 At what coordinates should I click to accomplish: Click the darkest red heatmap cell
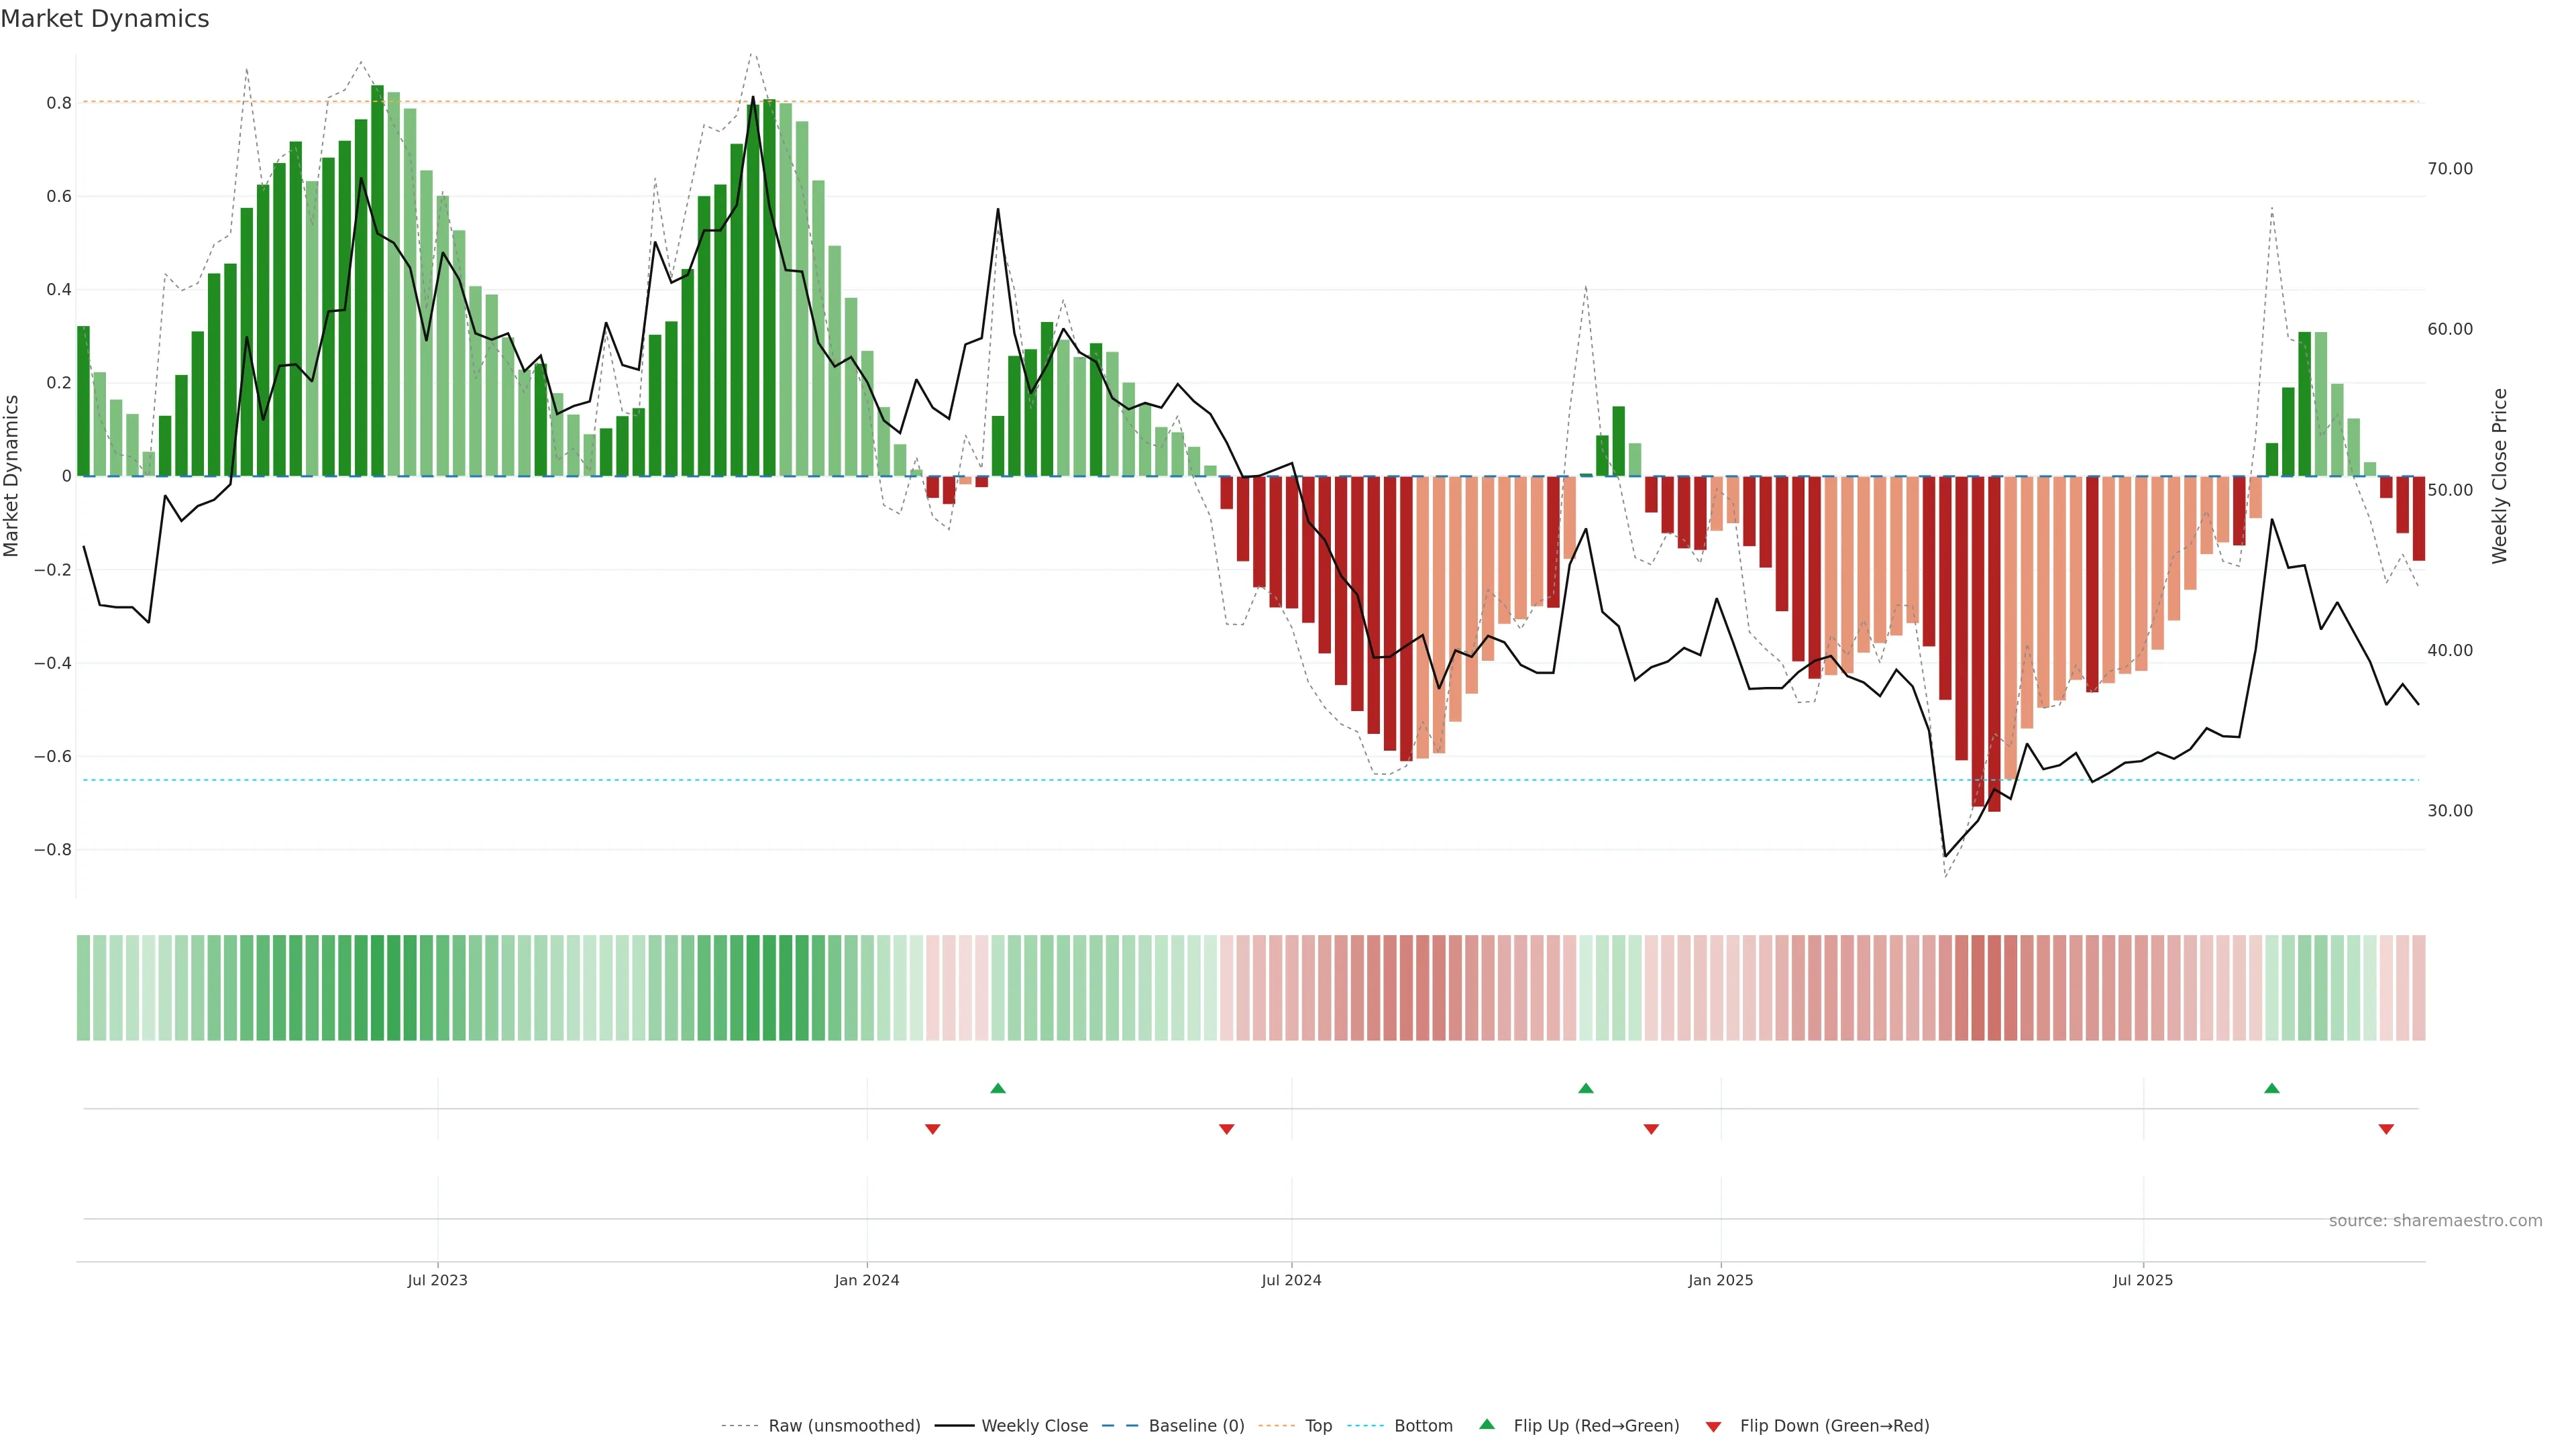(x=1993, y=988)
